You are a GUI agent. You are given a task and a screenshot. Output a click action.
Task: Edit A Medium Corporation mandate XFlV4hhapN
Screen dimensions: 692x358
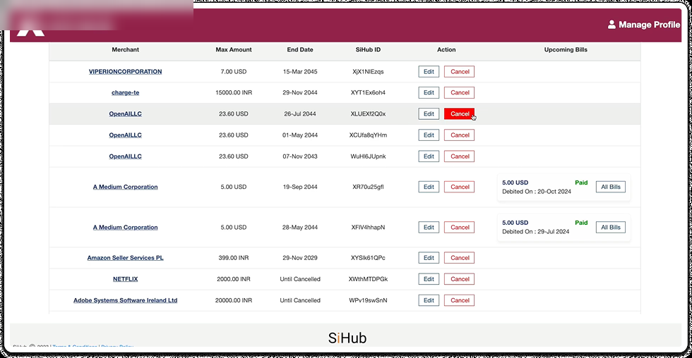coord(429,227)
